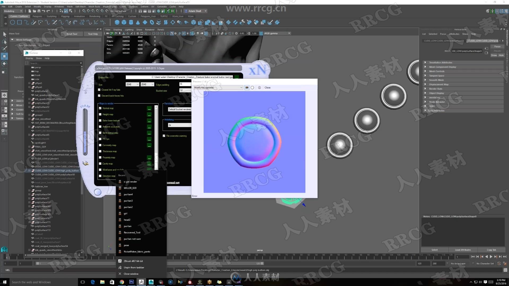Click play forwards on the timeline controls
Image resolution: width=509 pixels, height=286 pixels.
pos(491,257)
